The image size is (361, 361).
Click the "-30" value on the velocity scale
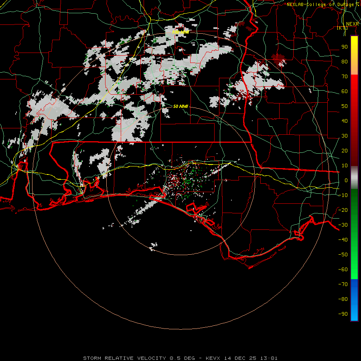[343, 225]
